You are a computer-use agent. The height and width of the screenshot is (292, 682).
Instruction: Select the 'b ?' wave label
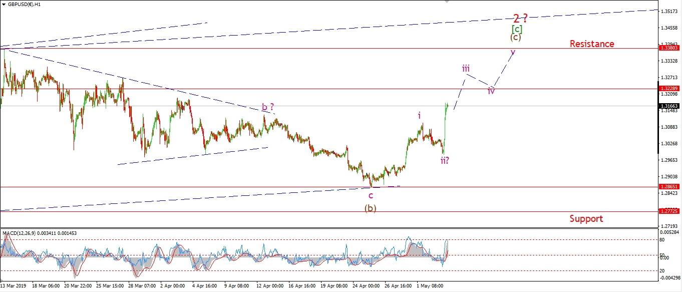pos(268,107)
